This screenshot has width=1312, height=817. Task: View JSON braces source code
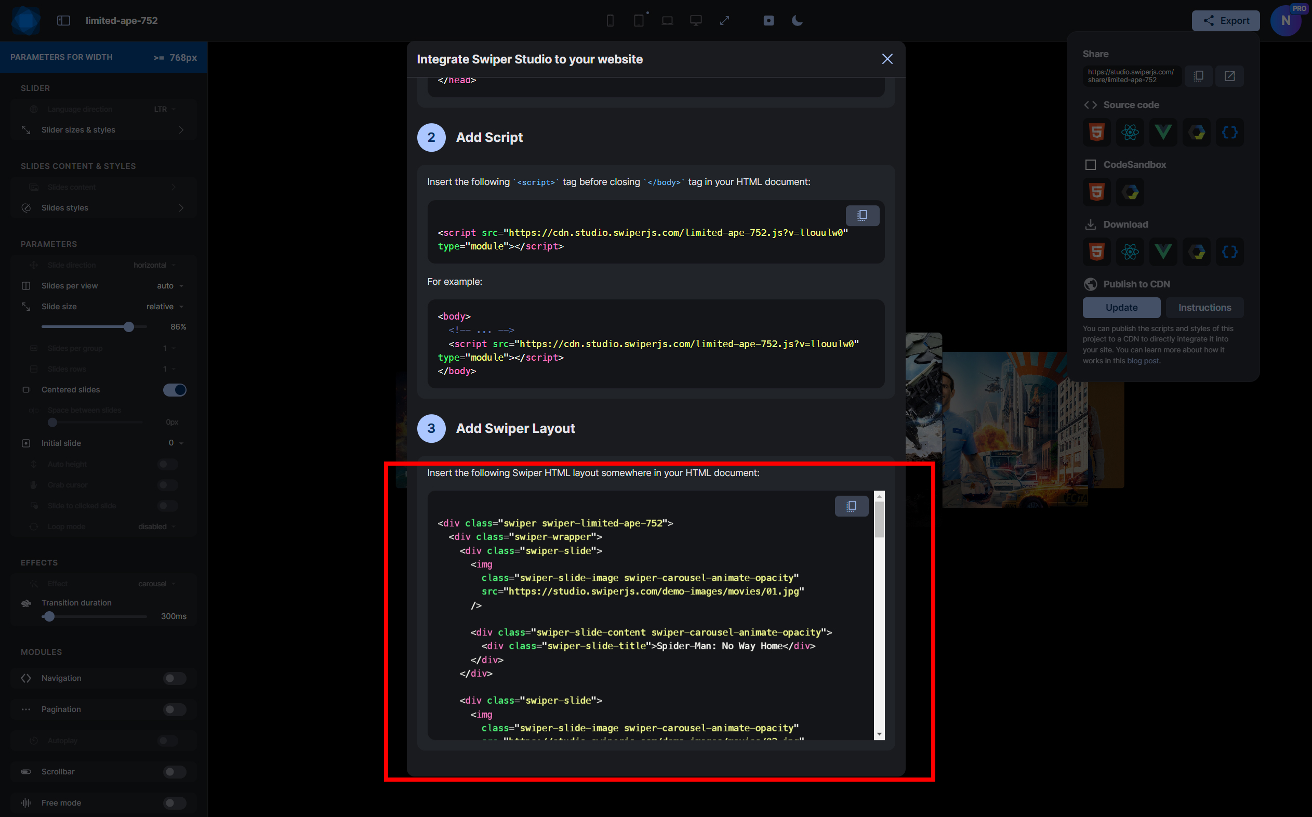(x=1230, y=133)
